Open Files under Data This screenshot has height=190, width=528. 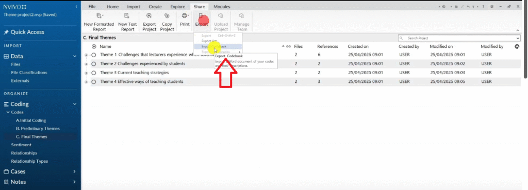(x=15, y=64)
